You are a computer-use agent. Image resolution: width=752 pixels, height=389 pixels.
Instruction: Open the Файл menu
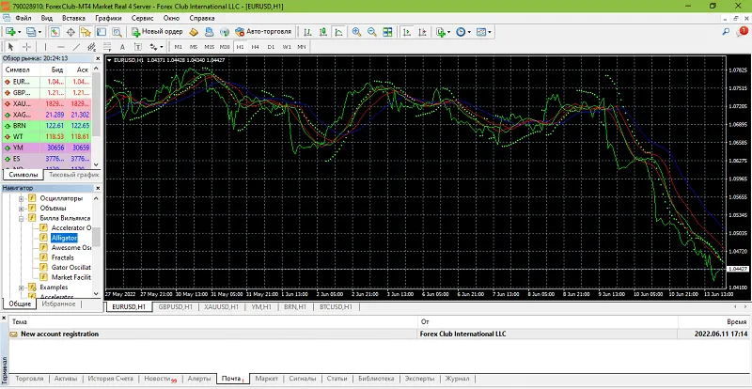tap(23, 18)
